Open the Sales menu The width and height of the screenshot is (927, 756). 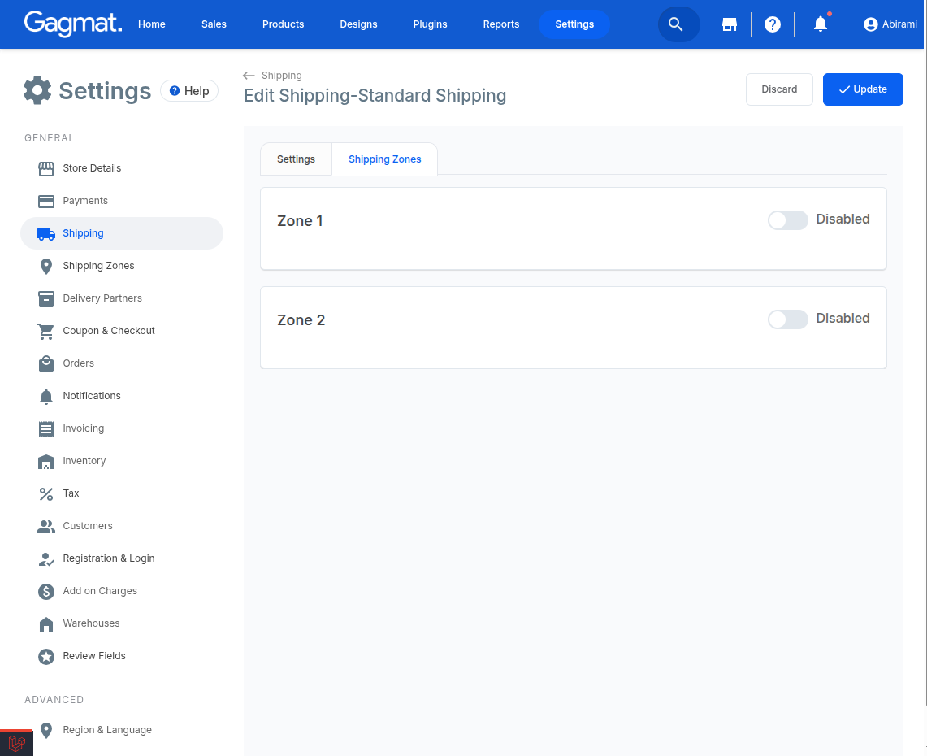(x=214, y=24)
